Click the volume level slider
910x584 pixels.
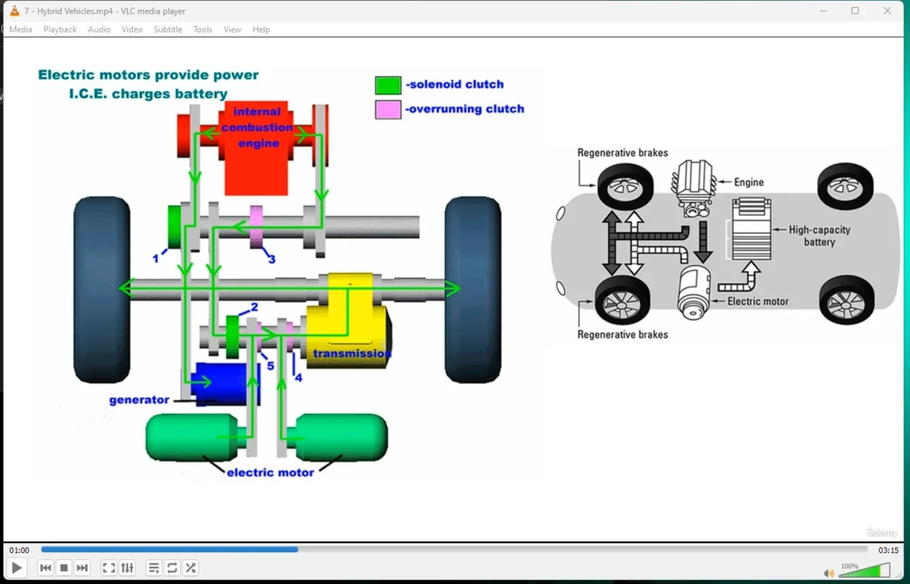(865, 571)
